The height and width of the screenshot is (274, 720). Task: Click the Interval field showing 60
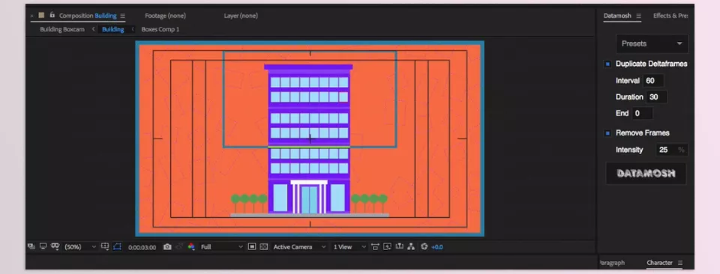point(653,81)
